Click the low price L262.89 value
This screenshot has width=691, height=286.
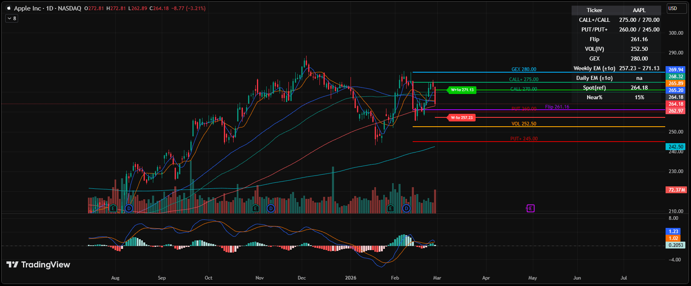[138, 8]
